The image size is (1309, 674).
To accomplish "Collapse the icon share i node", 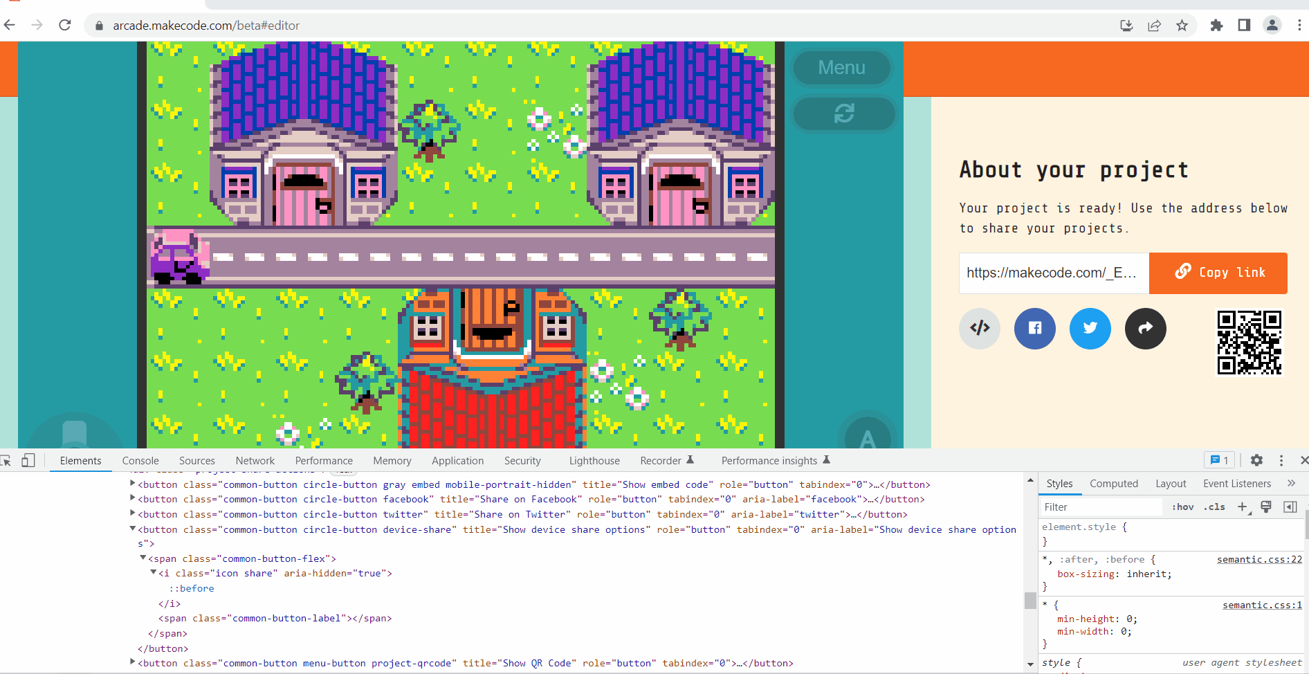I will pos(154,572).
